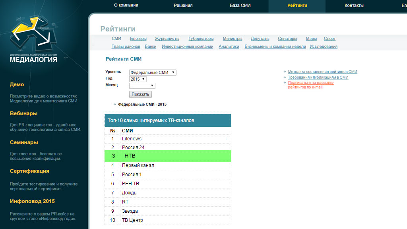Open the Блогеры ratings link

138,39
